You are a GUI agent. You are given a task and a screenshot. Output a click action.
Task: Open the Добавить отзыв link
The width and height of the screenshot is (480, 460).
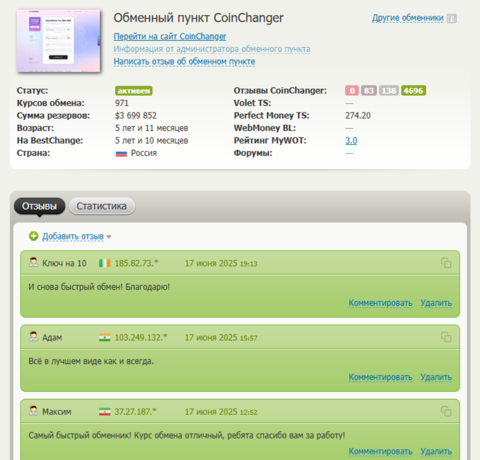(x=73, y=237)
